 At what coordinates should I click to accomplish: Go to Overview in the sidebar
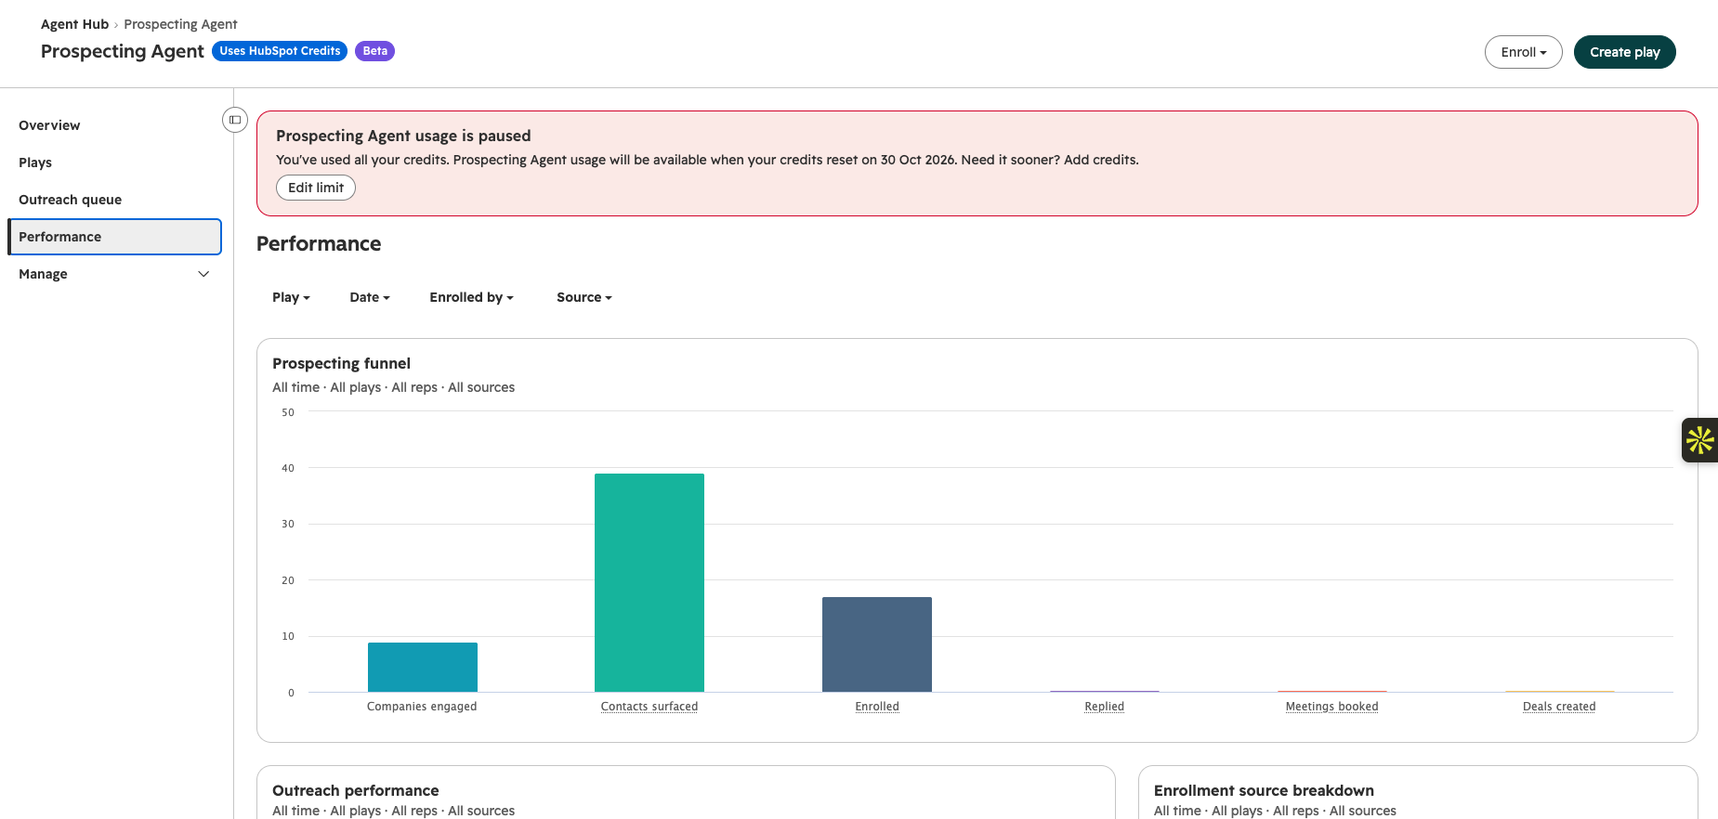49,125
